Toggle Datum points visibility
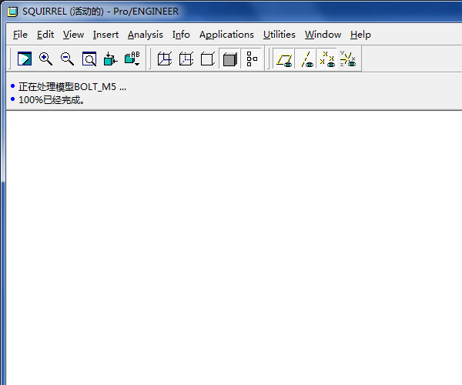 [326, 59]
